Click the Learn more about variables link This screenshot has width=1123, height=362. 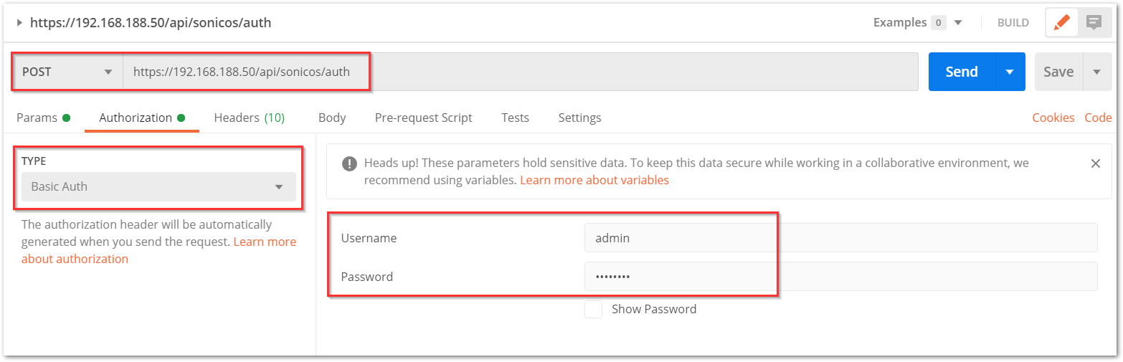(594, 180)
